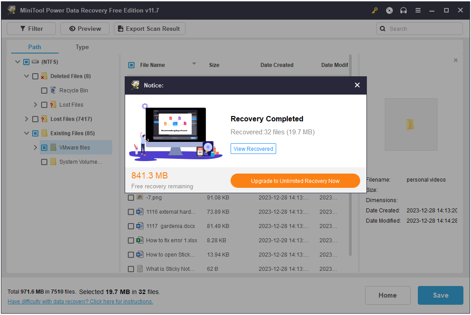
Task: Check the What is Sticky Not file checkbox
Action: pos(130,269)
